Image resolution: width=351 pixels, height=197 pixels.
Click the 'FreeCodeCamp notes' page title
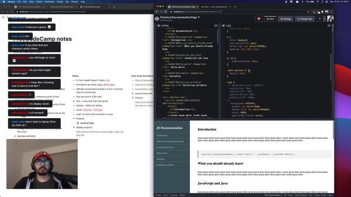43,39
